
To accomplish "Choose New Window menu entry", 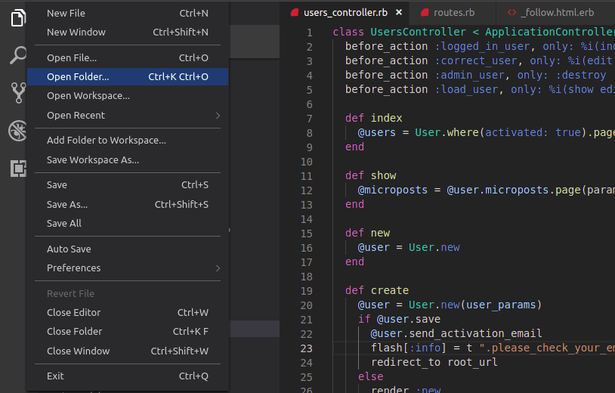I will pos(128,32).
